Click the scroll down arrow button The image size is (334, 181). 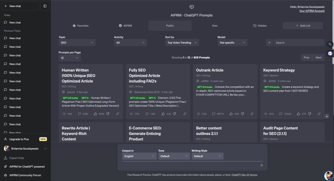coord(327,116)
